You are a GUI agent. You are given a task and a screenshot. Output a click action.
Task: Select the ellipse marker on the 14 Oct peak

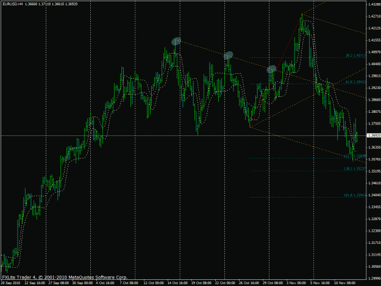point(176,41)
